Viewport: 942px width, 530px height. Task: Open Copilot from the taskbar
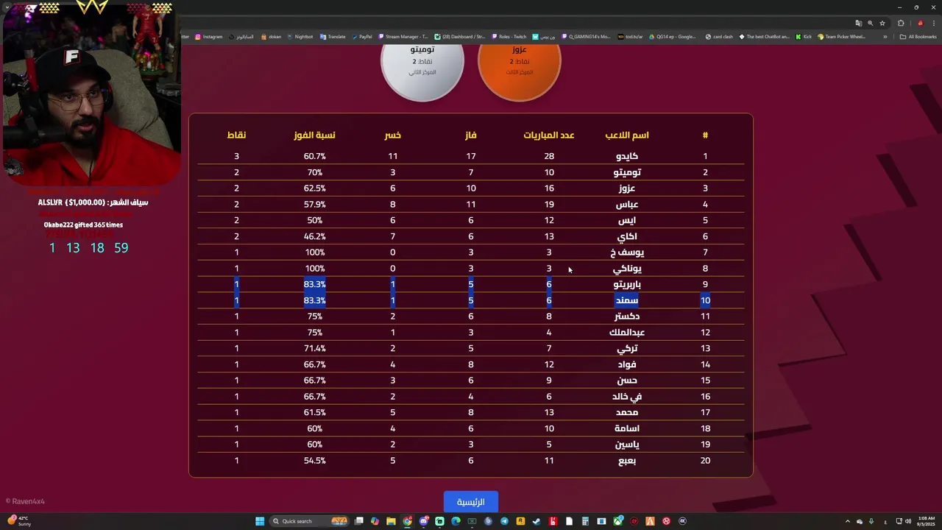[x=375, y=521]
